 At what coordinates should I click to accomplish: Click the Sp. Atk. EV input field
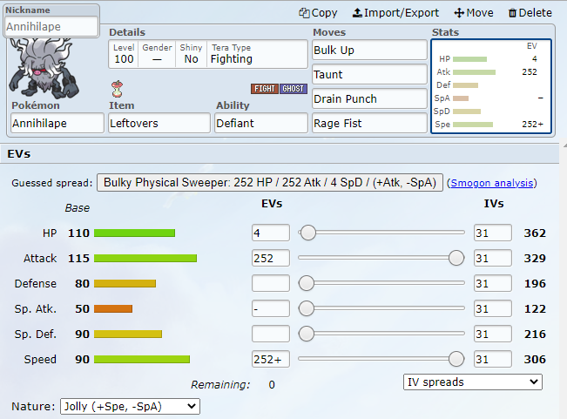271,308
